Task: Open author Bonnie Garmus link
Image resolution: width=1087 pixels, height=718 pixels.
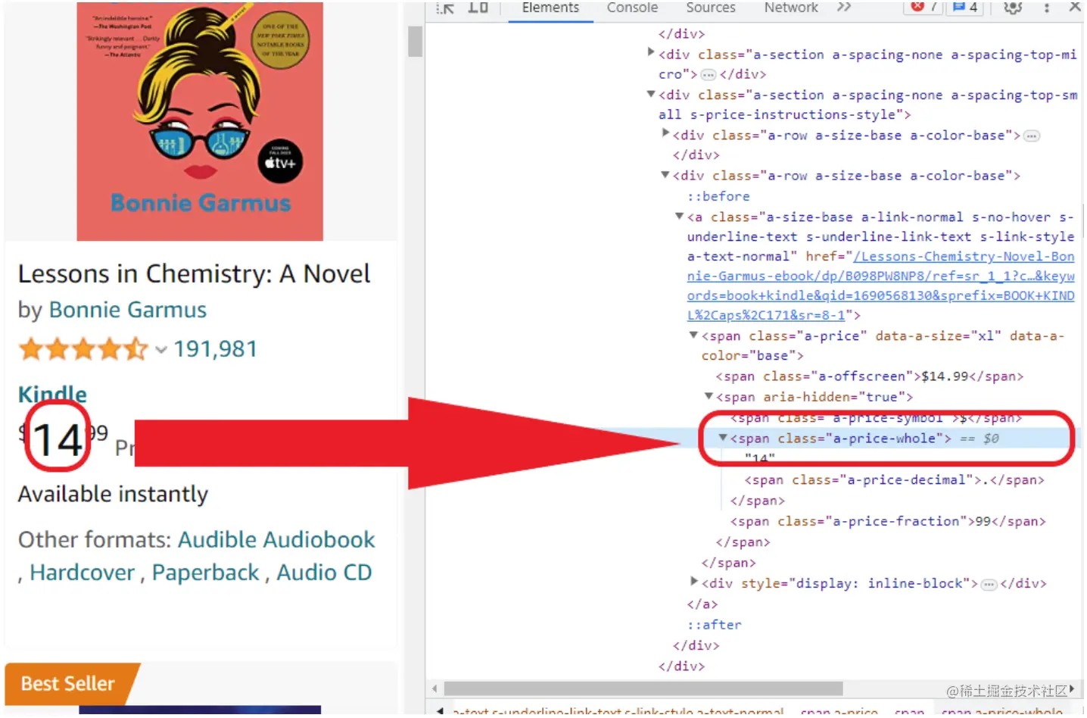Action: (128, 310)
